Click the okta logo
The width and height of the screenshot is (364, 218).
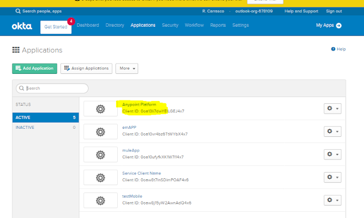(x=22, y=26)
